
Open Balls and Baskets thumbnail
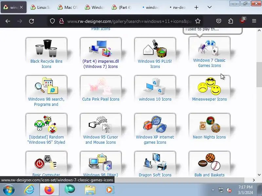coord(210,162)
